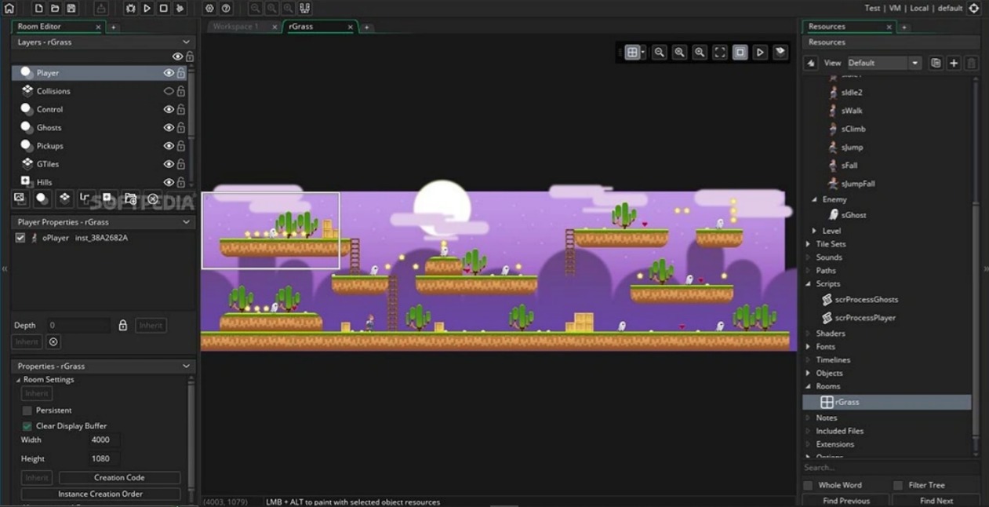989x507 pixels.
Task: Hide the Ghosts layer
Action: pos(169,127)
